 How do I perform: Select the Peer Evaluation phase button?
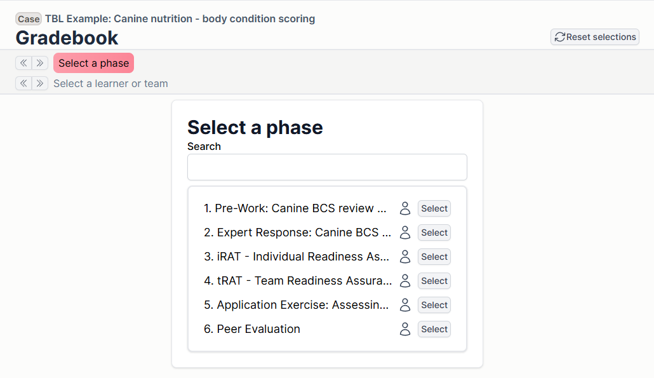point(434,329)
